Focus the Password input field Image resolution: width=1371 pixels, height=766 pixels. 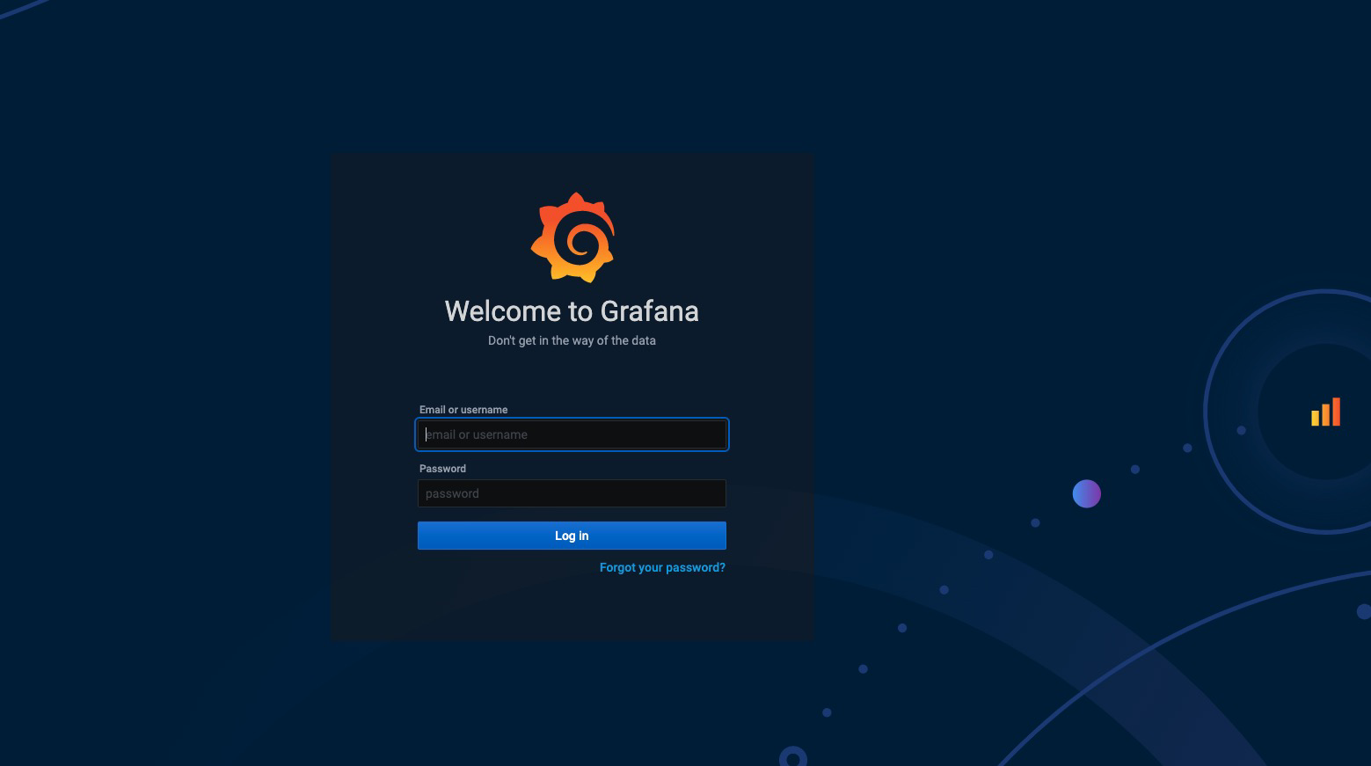[x=572, y=493]
